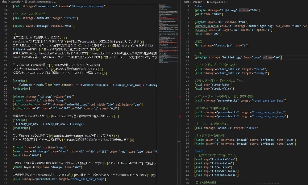Image resolution: width=308 pixels, height=185 pixels.
Task: Click chara_data.ks target '*hero1' line
Action: pyautogui.click(x=231, y=69)
